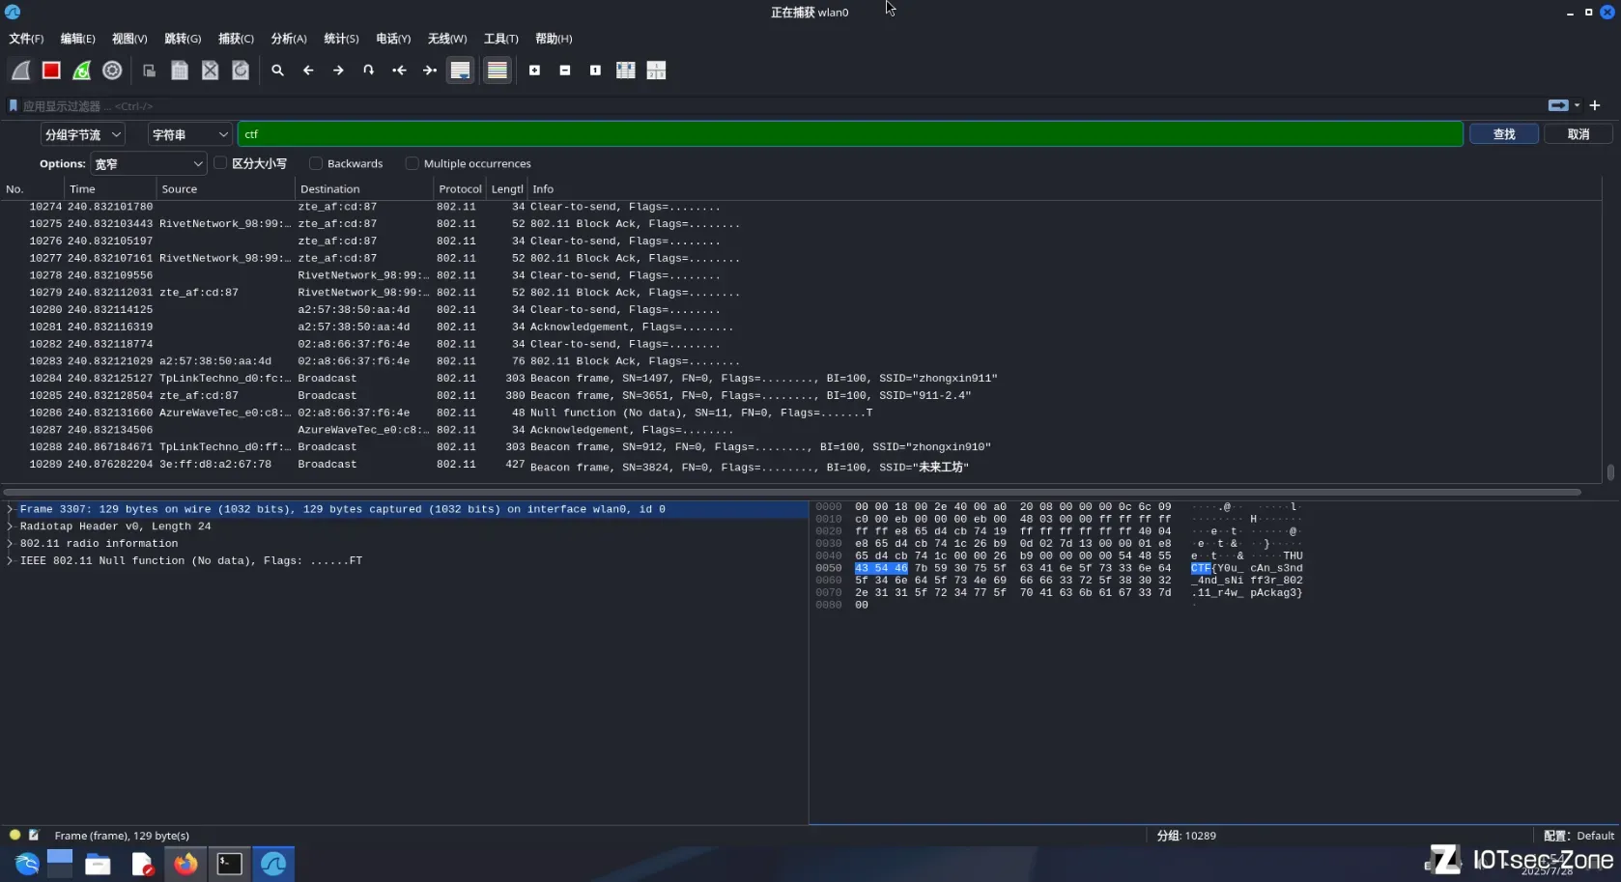Enable the Backwards search checkbox
1621x882 pixels.
click(x=316, y=163)
